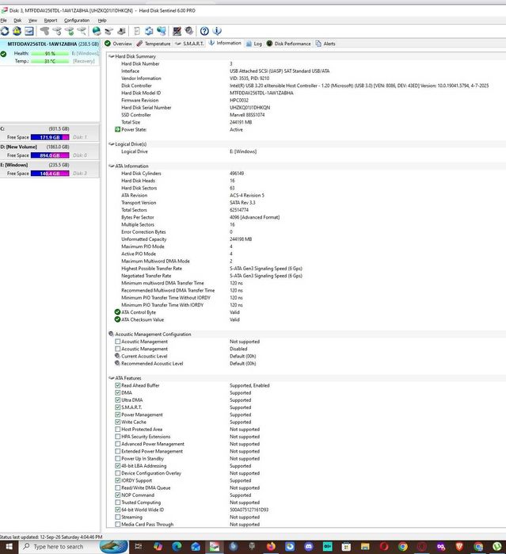Open the help question mark icon

click(x=204, y=31)
